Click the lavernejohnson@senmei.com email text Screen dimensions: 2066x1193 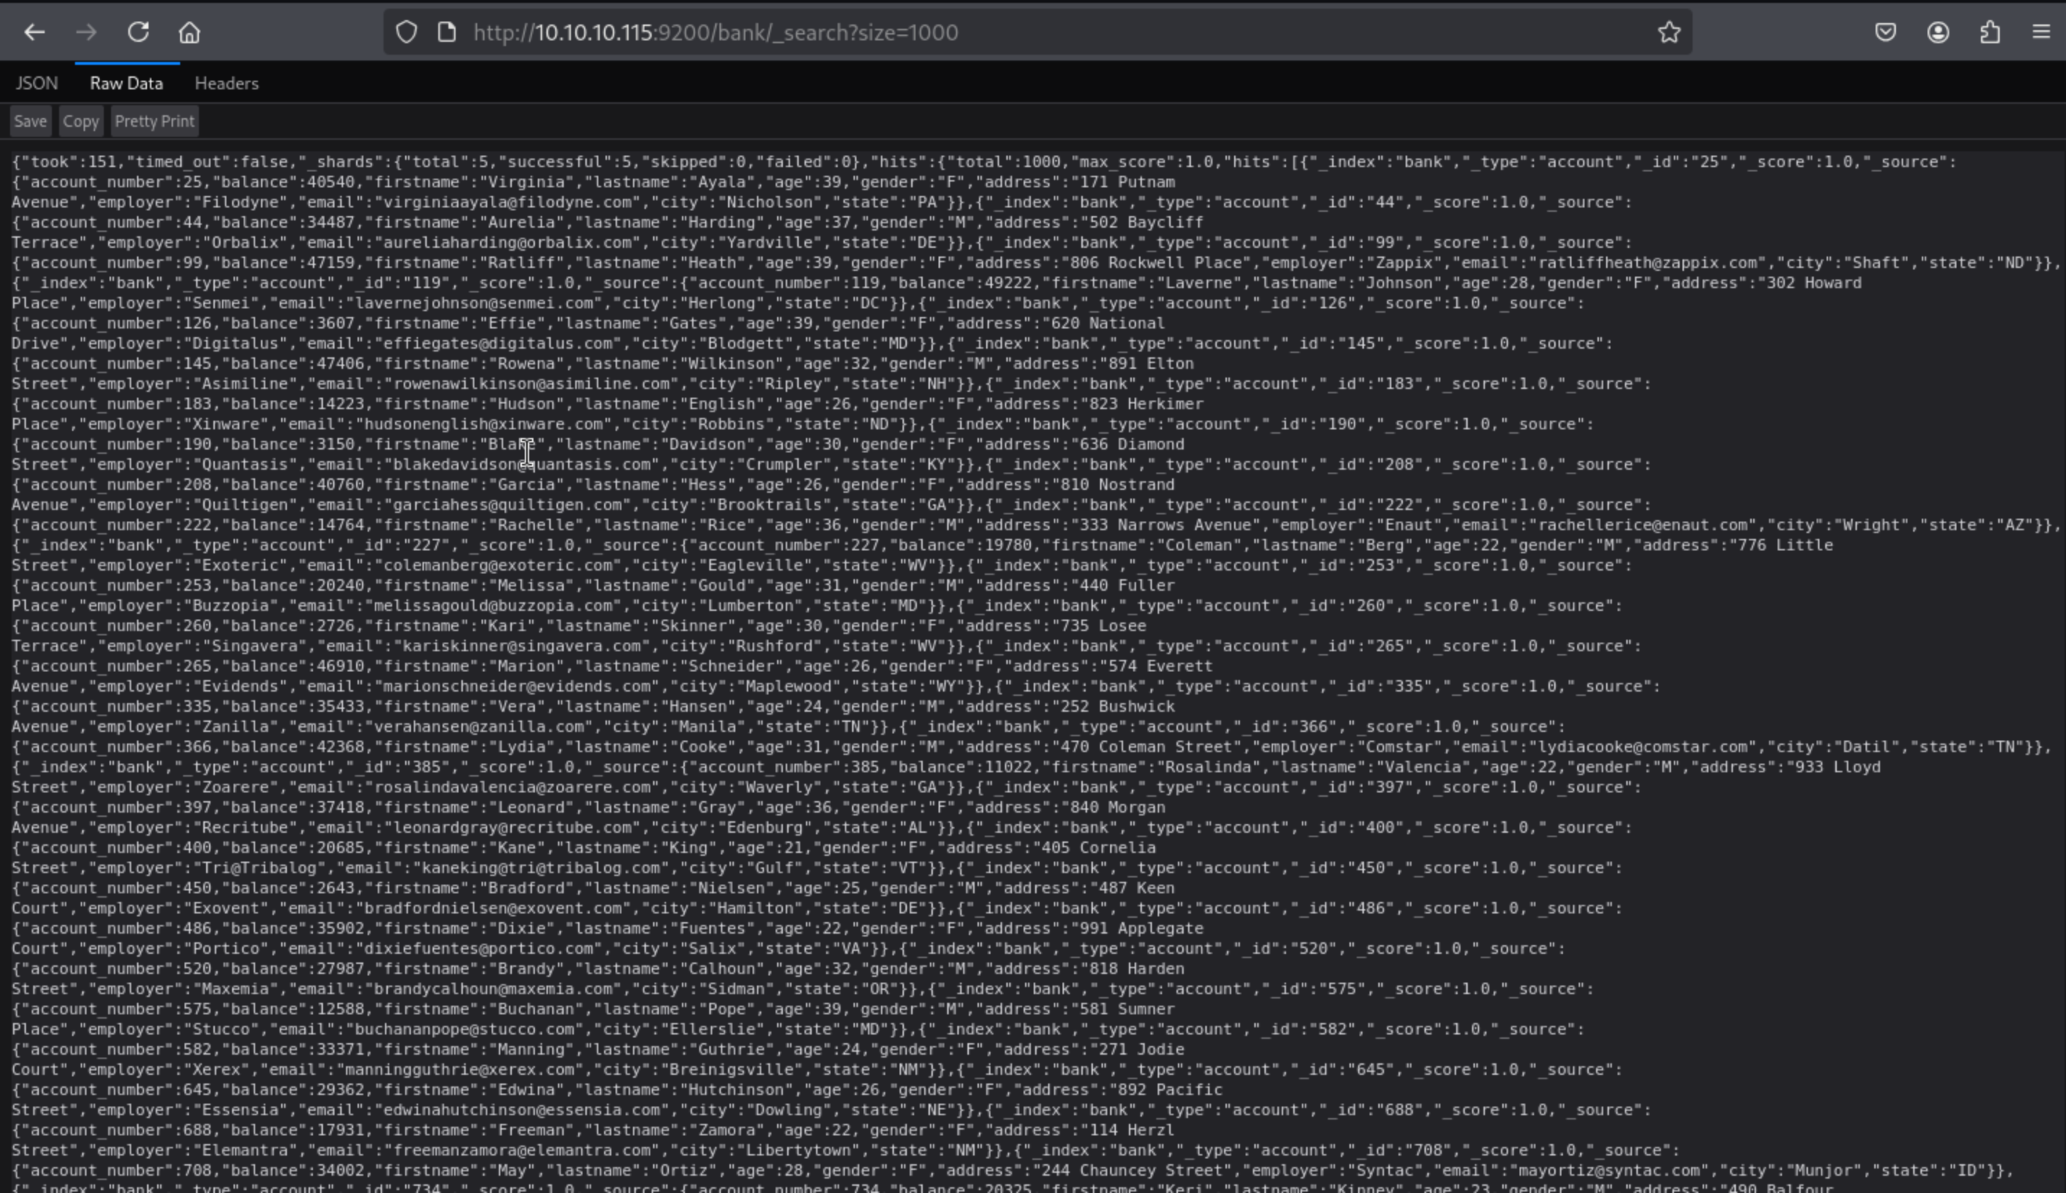tap(474, 303)
